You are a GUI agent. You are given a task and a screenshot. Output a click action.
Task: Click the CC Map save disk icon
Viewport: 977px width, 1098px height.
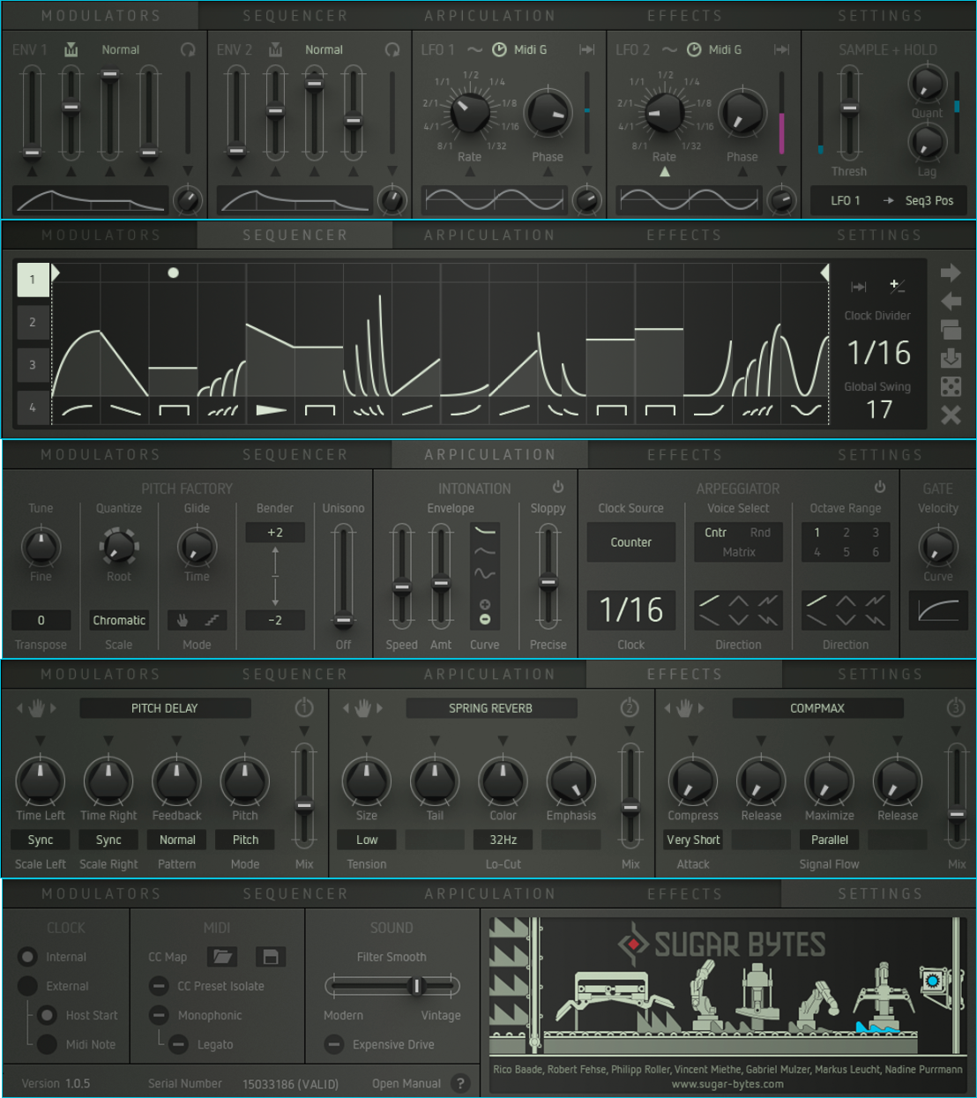(x=270, y=957)
